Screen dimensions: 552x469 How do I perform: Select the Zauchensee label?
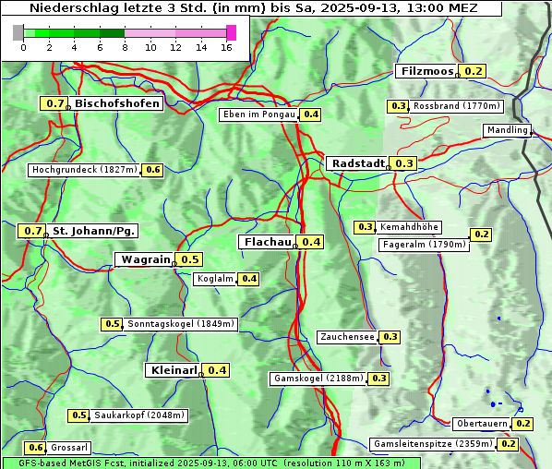tap(347, 337)
